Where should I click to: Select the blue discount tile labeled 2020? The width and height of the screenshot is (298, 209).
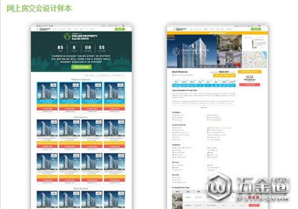[232, 84]
